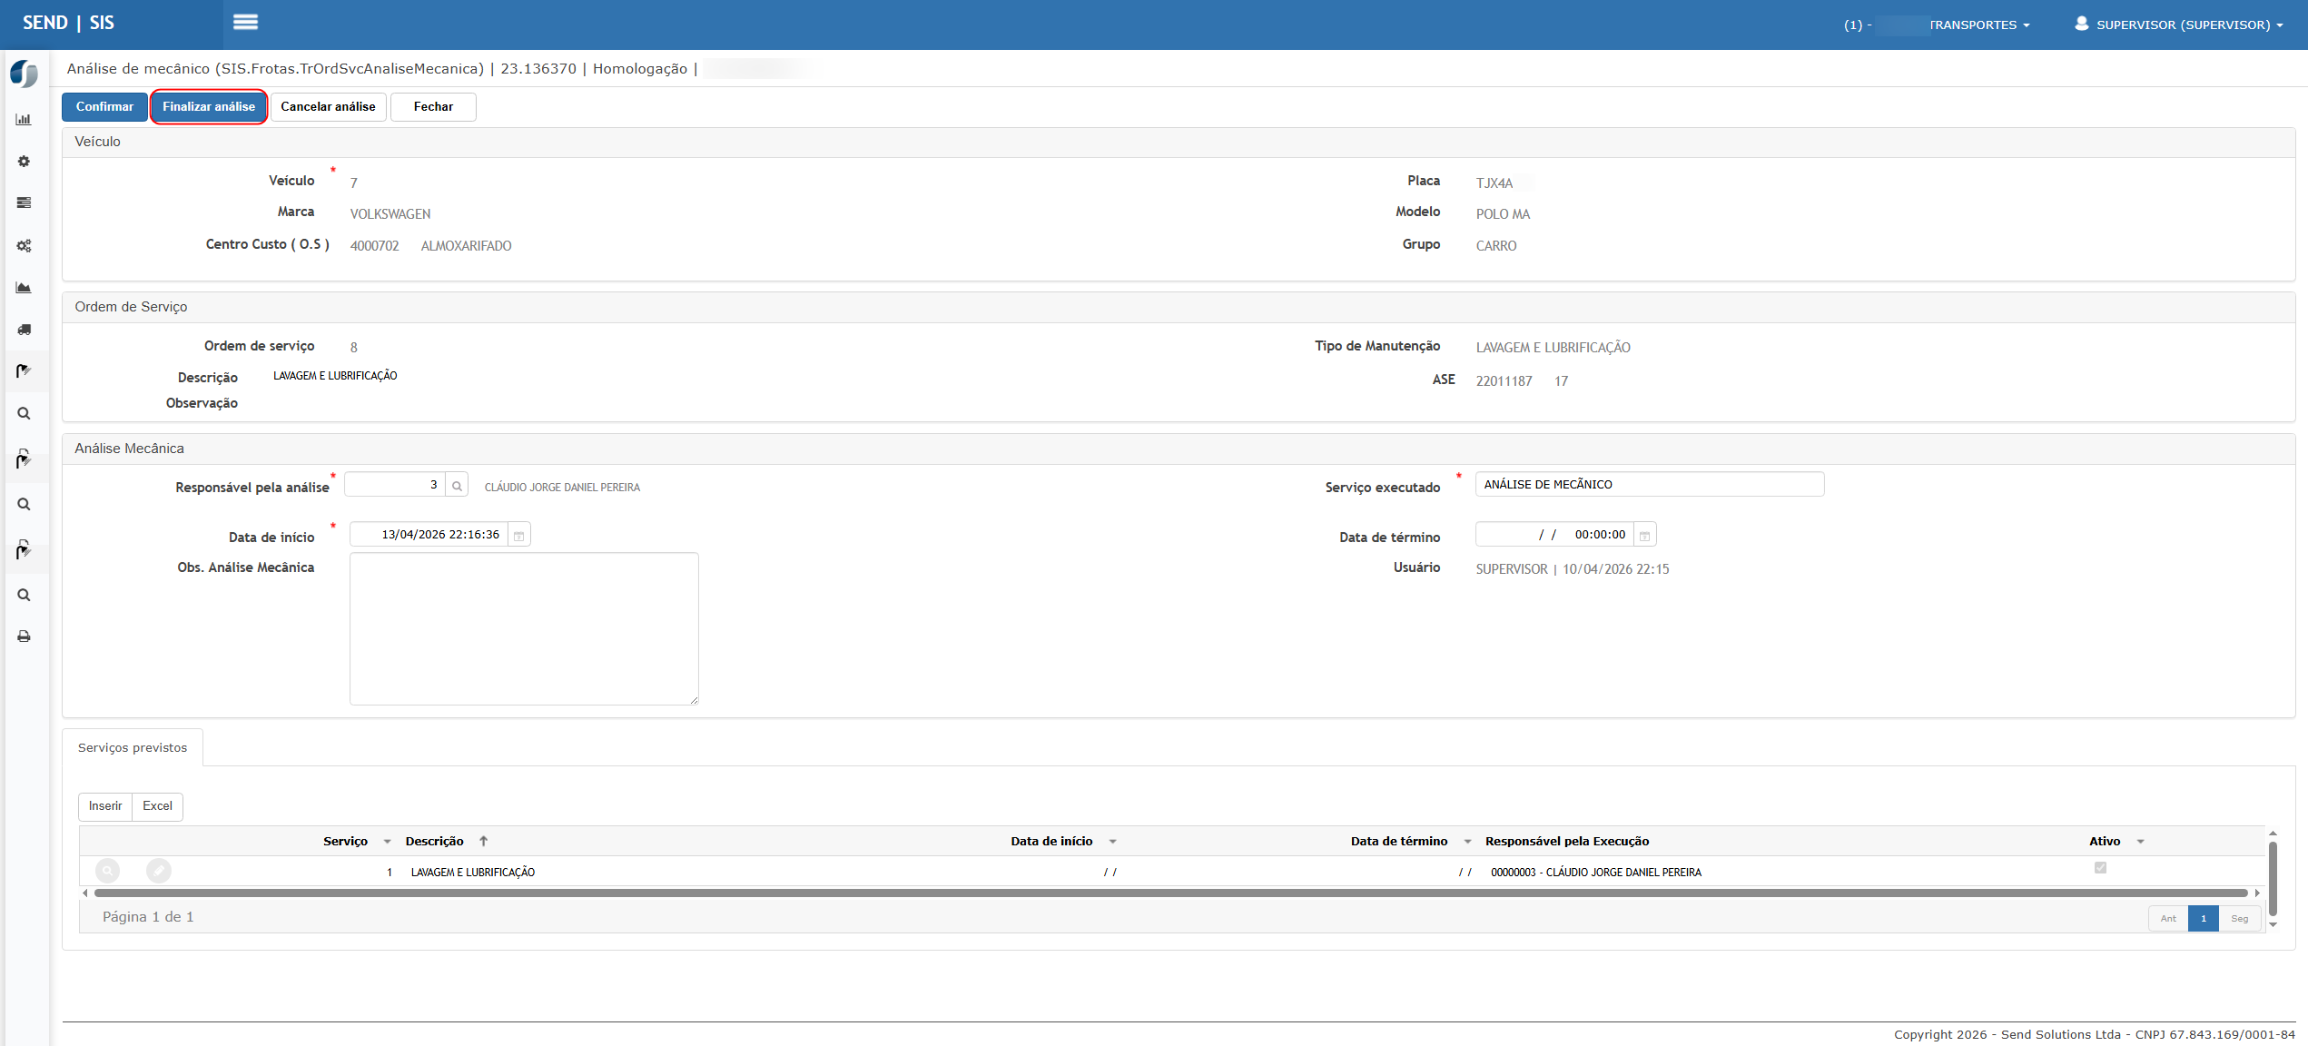
Task: Click the horizontal scrollbar of services grid
Action: [1169, 893]
